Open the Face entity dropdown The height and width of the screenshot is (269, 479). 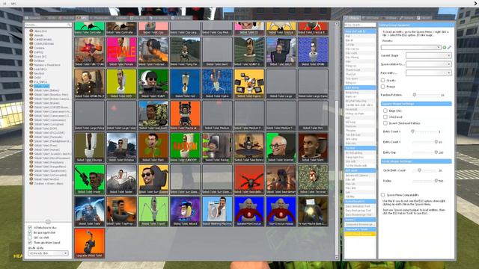pos(428,73)
